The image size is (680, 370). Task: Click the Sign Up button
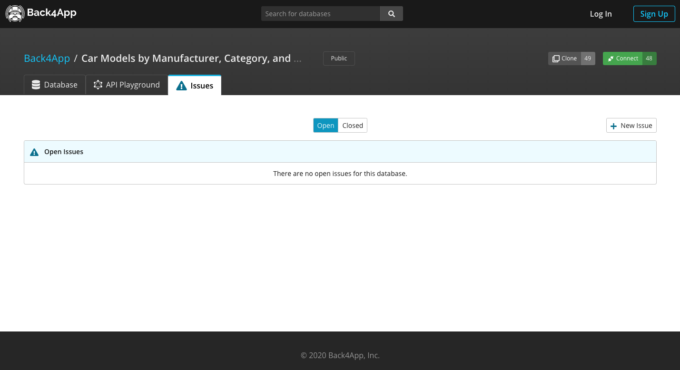654,14
